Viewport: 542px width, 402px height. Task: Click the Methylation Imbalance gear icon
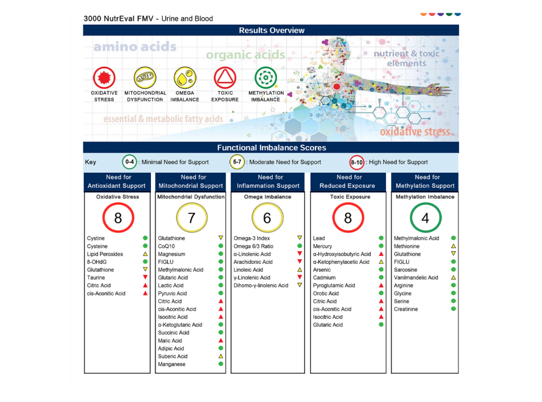266,78
